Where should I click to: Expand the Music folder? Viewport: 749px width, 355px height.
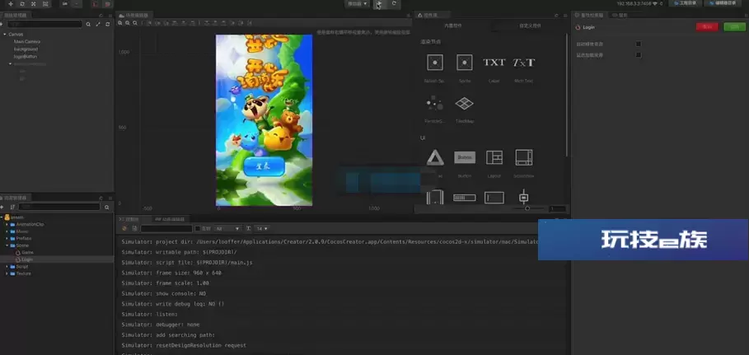pyautogui.click(x=7, y=231)
